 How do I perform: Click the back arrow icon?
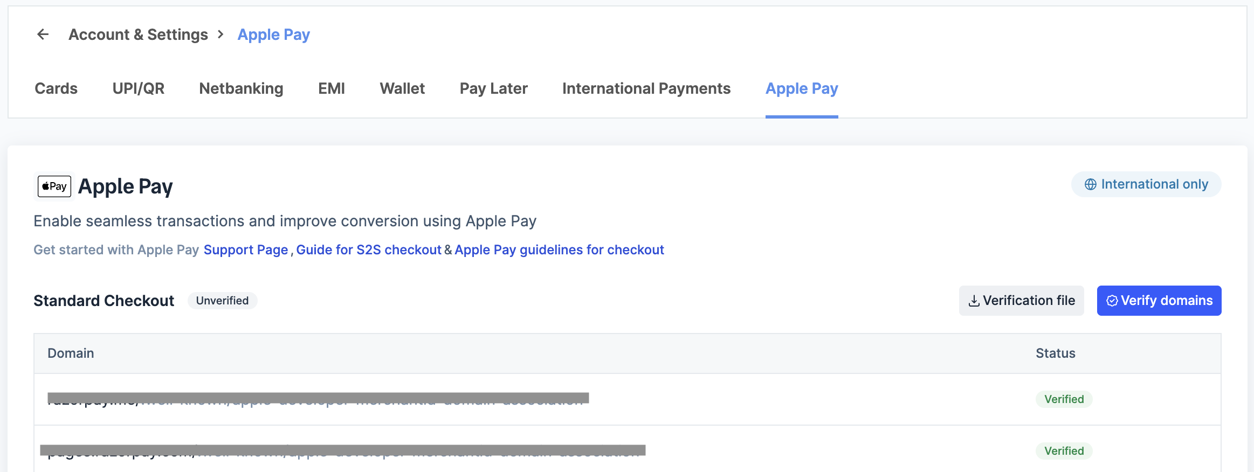pos(43,34)
